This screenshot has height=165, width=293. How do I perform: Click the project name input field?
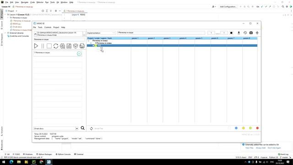pos(59,39)
